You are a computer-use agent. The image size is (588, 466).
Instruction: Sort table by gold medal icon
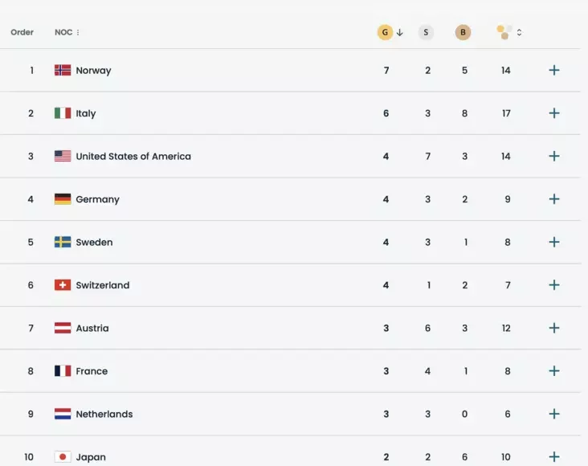(x=385, y=32)
